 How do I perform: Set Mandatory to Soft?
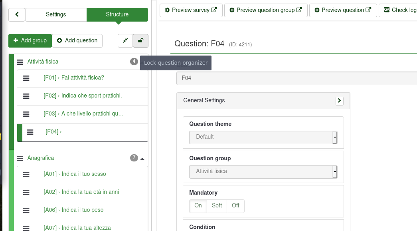coord(217,206)
